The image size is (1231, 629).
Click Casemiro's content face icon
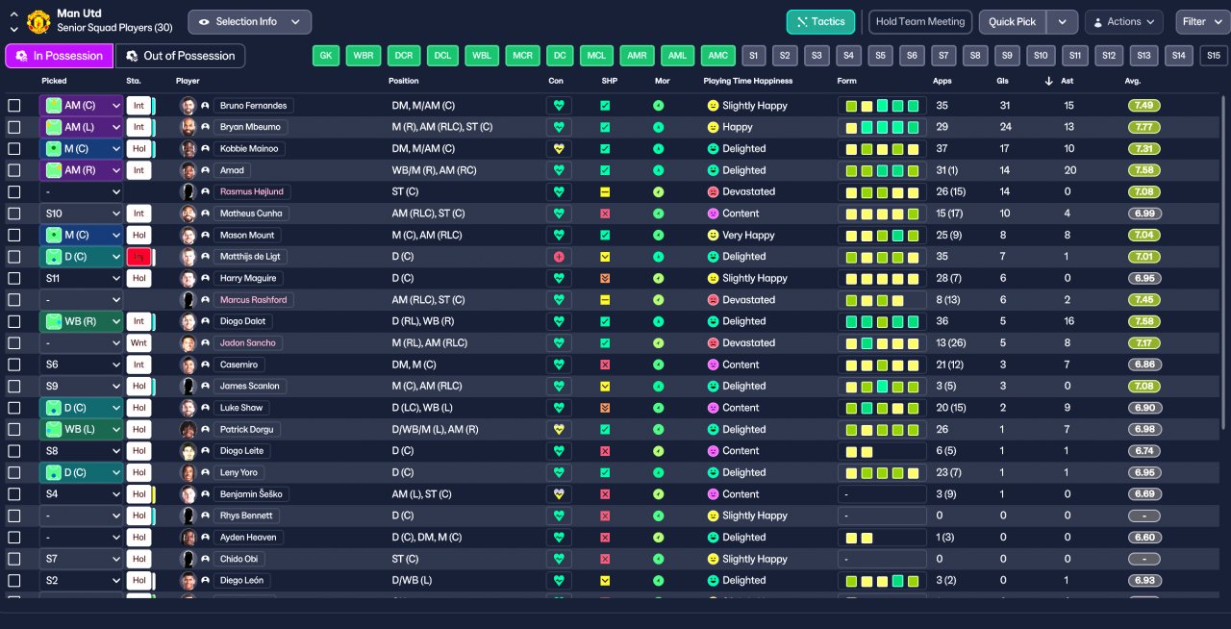tap(713, 365)
